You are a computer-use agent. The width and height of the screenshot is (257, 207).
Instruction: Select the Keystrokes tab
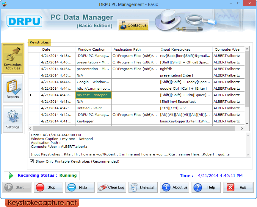[39, 42]
